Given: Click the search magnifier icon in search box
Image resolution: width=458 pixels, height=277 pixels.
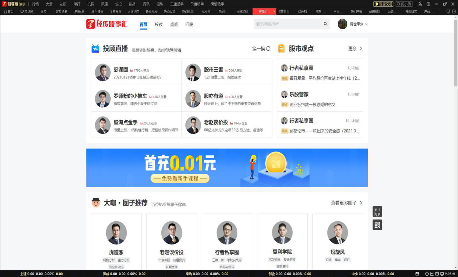Looking at the screenshot, I should tap(326, 24).
